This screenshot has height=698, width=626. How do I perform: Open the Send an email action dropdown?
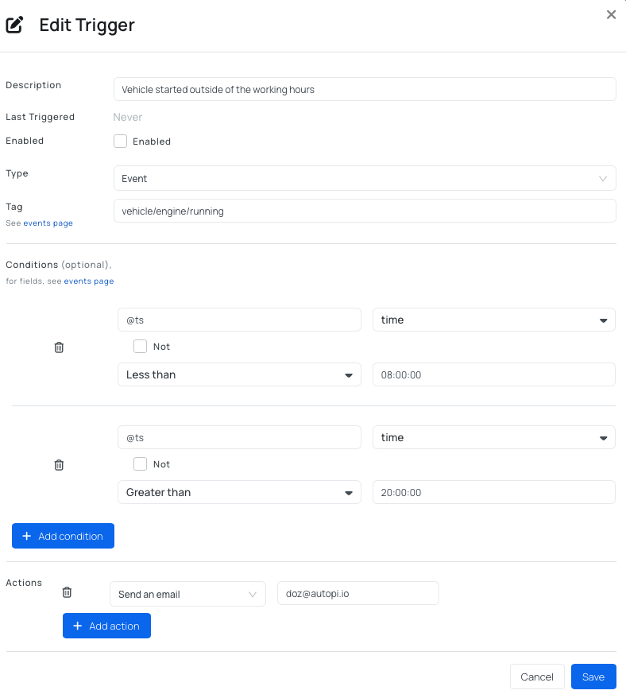tap(187, 594)
